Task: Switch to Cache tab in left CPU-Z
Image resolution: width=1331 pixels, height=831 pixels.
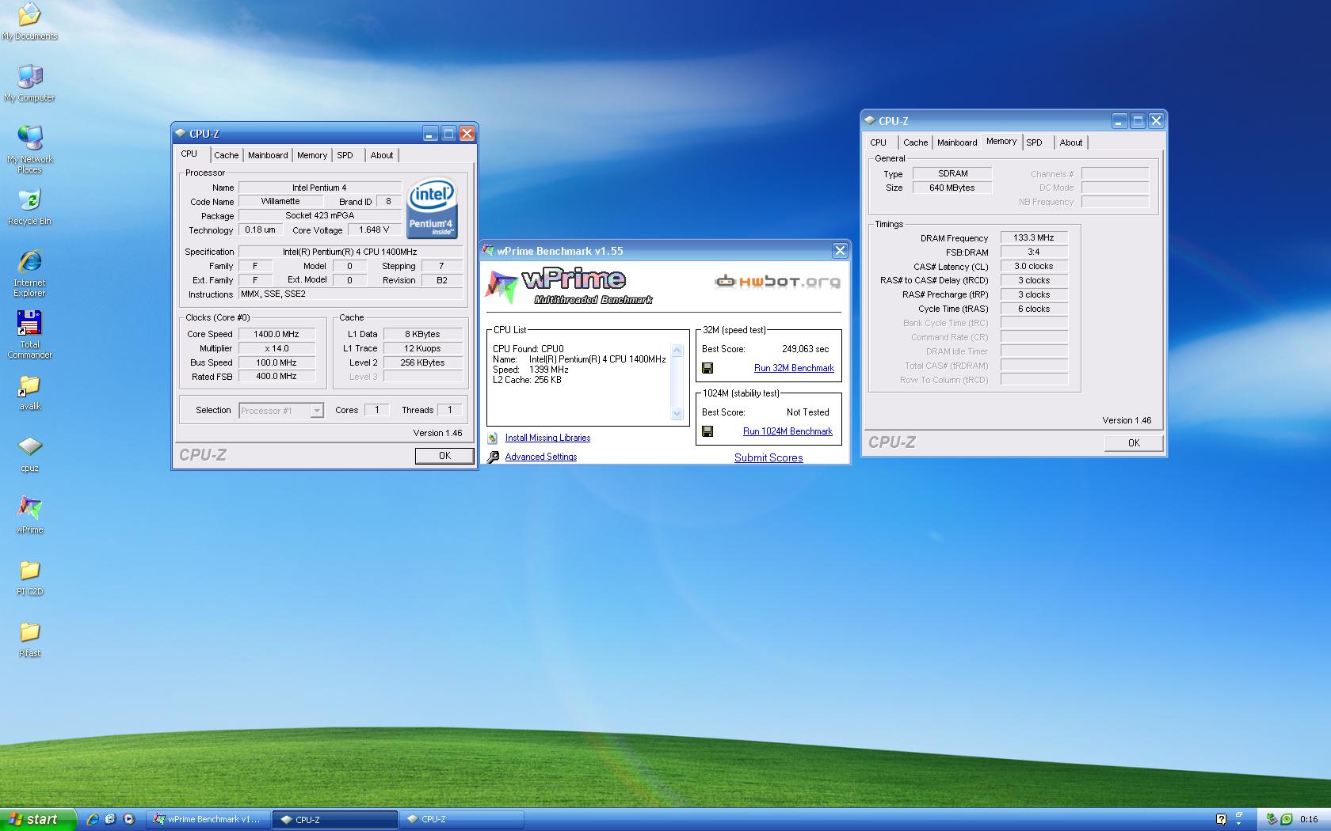Action: [226, 155]
